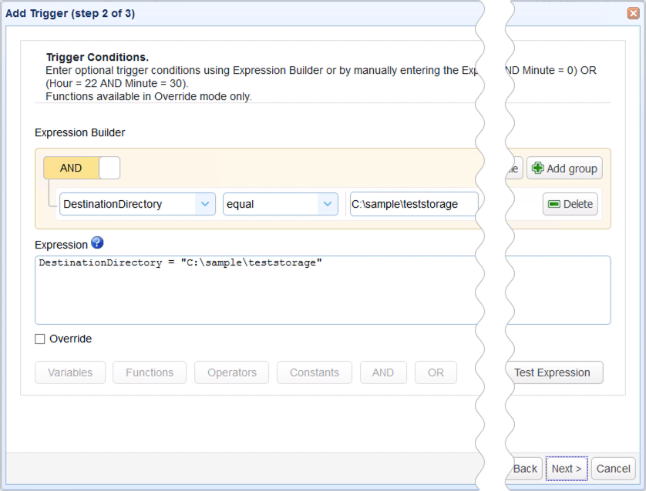This screenshot has height=491, width=646.
Task: Click the AND expression insert button
Action: (383, 372)
